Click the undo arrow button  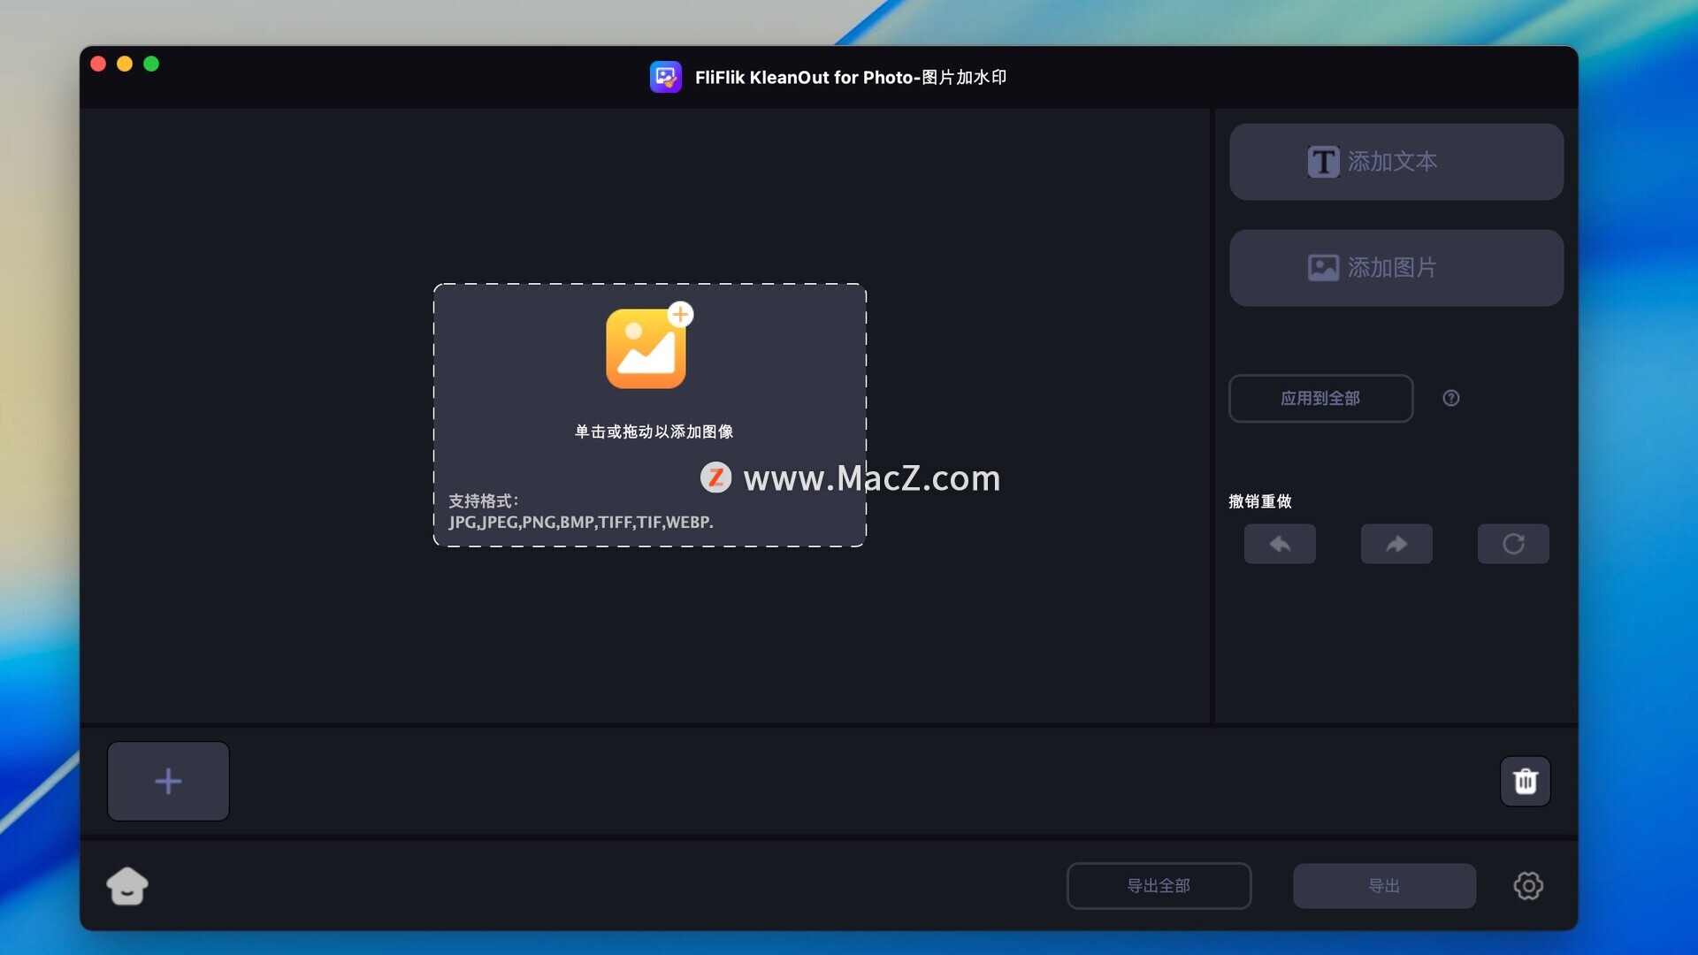click(x=1280, y=544)
